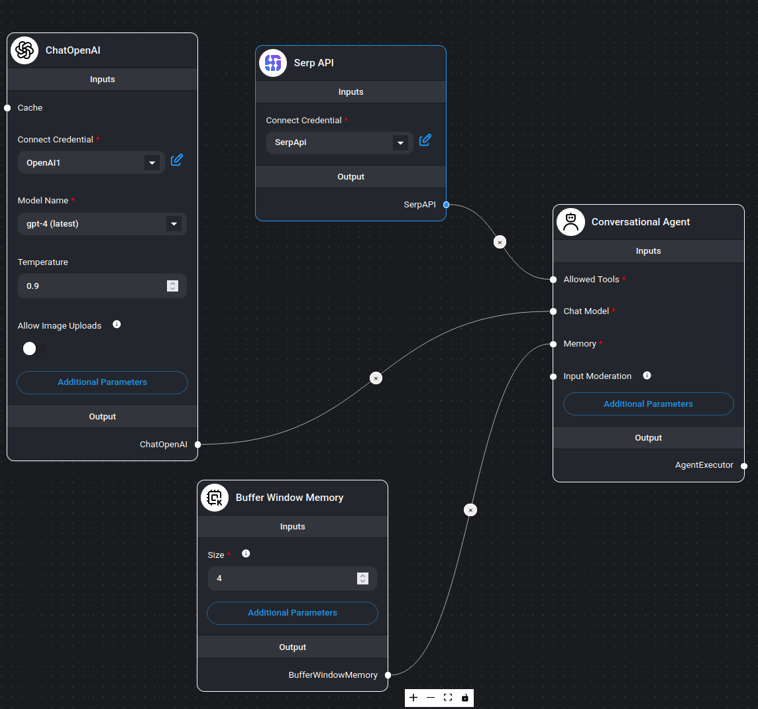Click the BufferWindowMemory output anchor

click(388, 675)
